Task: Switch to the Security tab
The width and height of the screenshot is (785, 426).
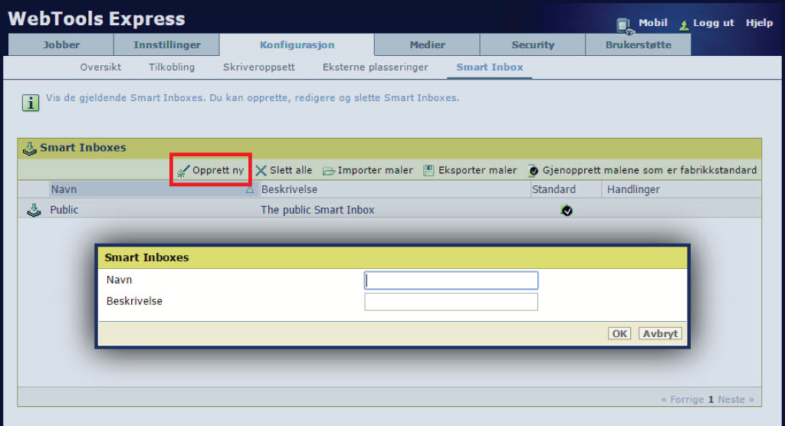Action: point(533,44)
